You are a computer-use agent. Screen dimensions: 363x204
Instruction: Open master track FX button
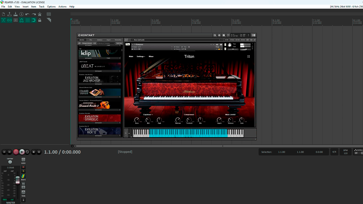coord(23,184)
